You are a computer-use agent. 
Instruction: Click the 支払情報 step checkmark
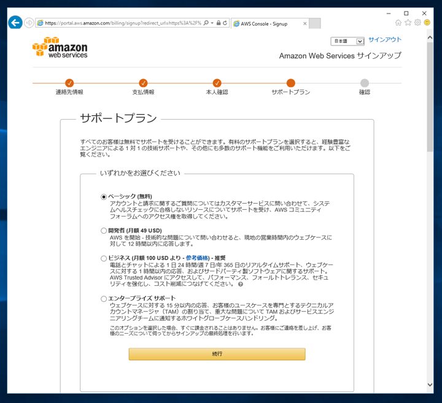click(x=143, y=83)
